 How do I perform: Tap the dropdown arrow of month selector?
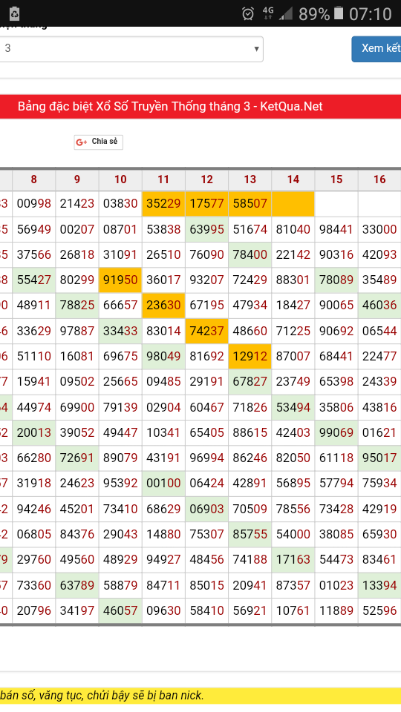tap(256, 49)
